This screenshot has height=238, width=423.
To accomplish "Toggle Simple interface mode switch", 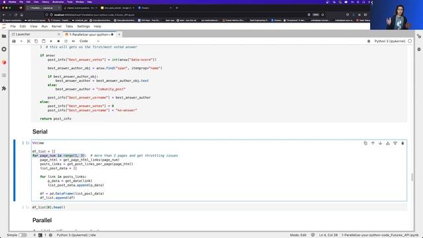I will click(x=22, y=235).
